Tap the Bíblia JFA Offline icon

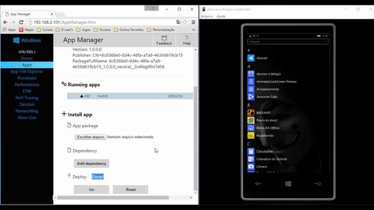251,128
